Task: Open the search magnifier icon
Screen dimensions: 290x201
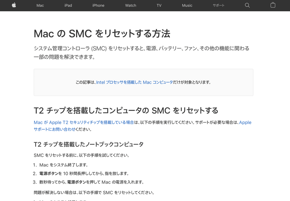Action: pyautogui.click(x=247, y=5)
